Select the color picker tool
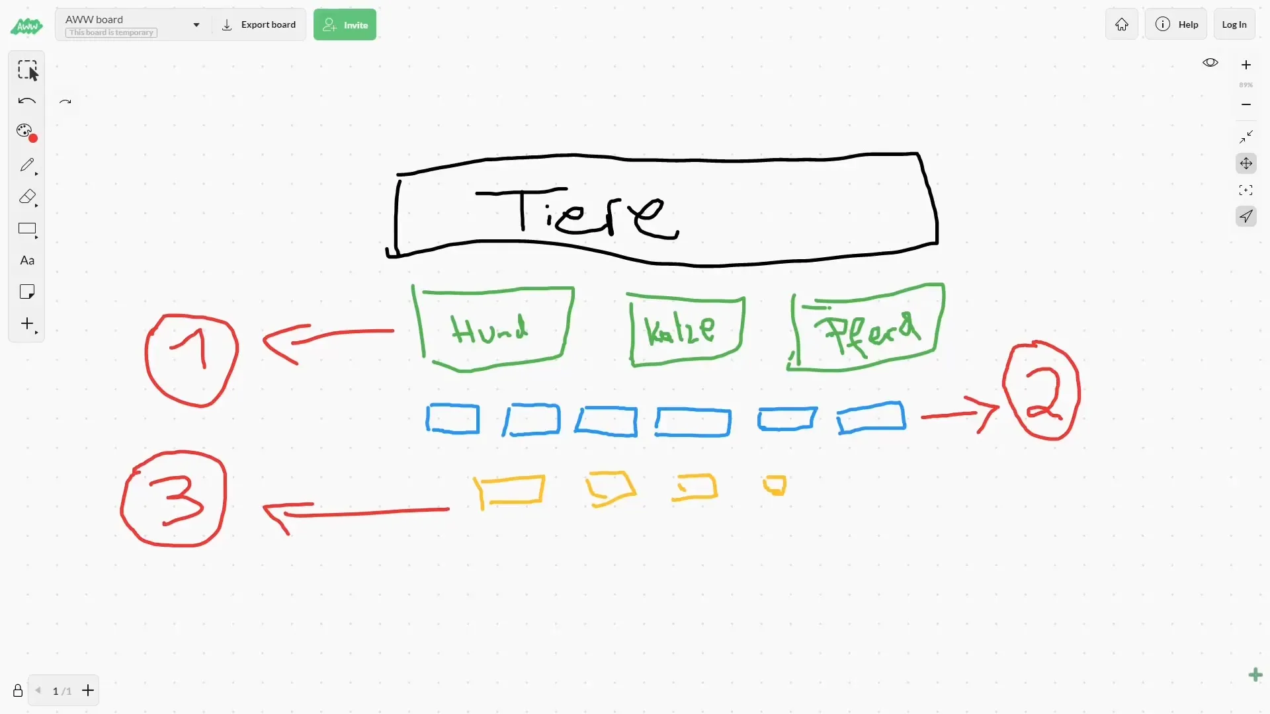This screenshot has height=714, width=1270. [x=26, y=131]
